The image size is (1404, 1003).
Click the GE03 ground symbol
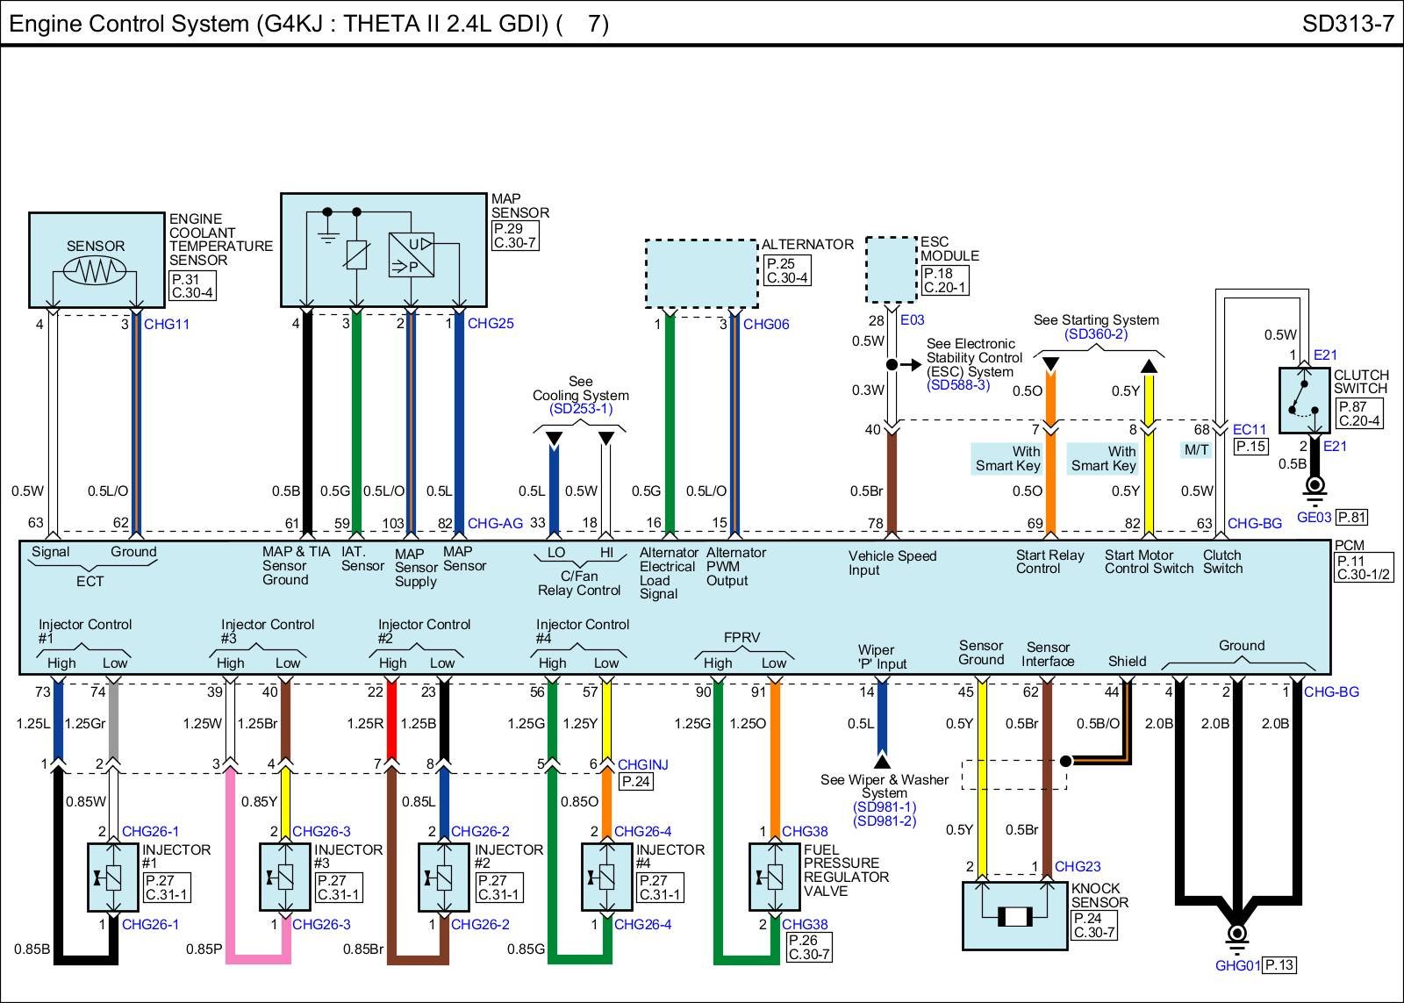coord(1314,490)
